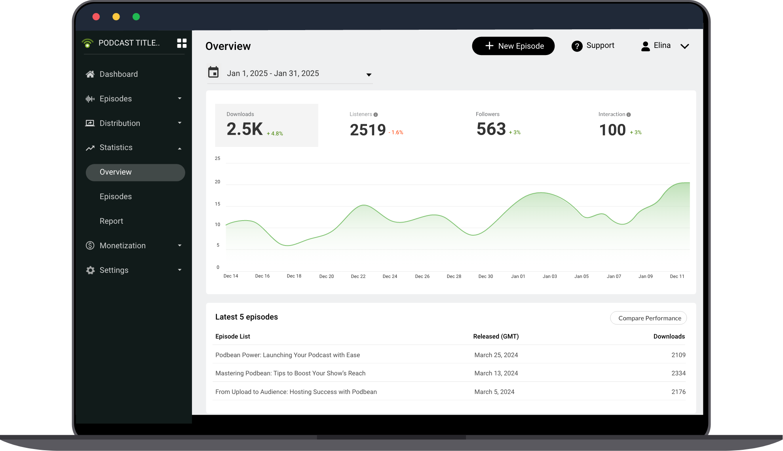Expand the Episodes sidebar submenu
Image resolution: width=783 pixels, height=451 pixels.
[180, 99]
